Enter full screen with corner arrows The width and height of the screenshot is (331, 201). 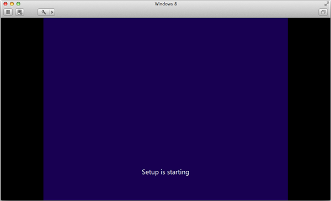coord(327,4)
